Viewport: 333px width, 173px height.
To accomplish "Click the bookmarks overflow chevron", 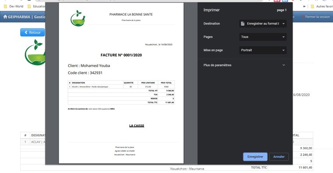I will (x=304, y=7).
